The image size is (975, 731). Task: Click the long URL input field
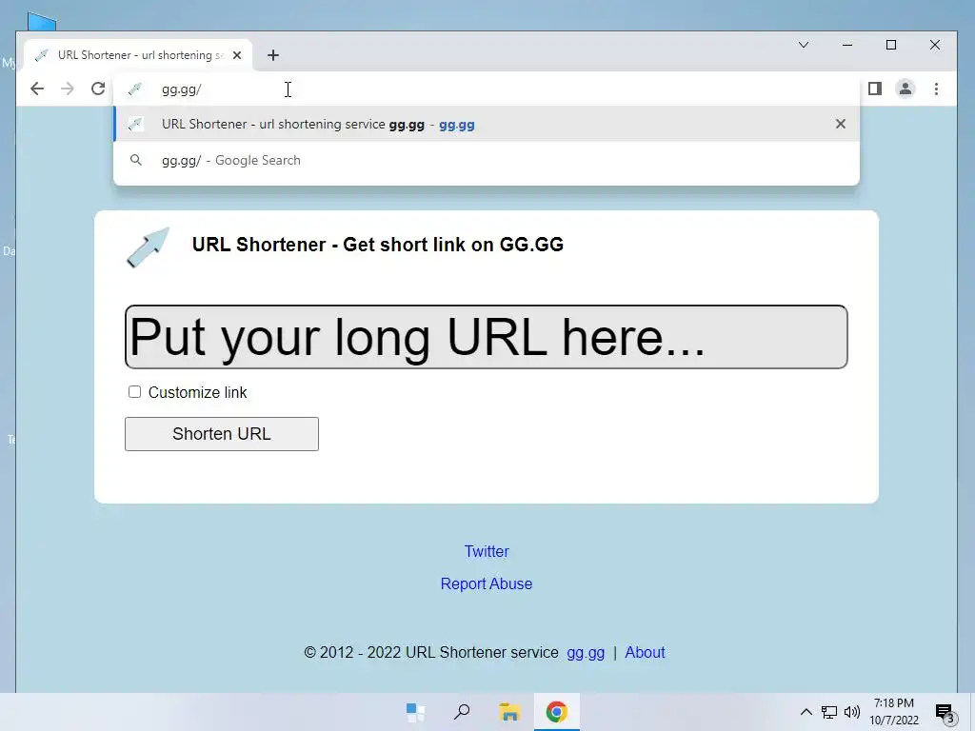coord(487,337)
